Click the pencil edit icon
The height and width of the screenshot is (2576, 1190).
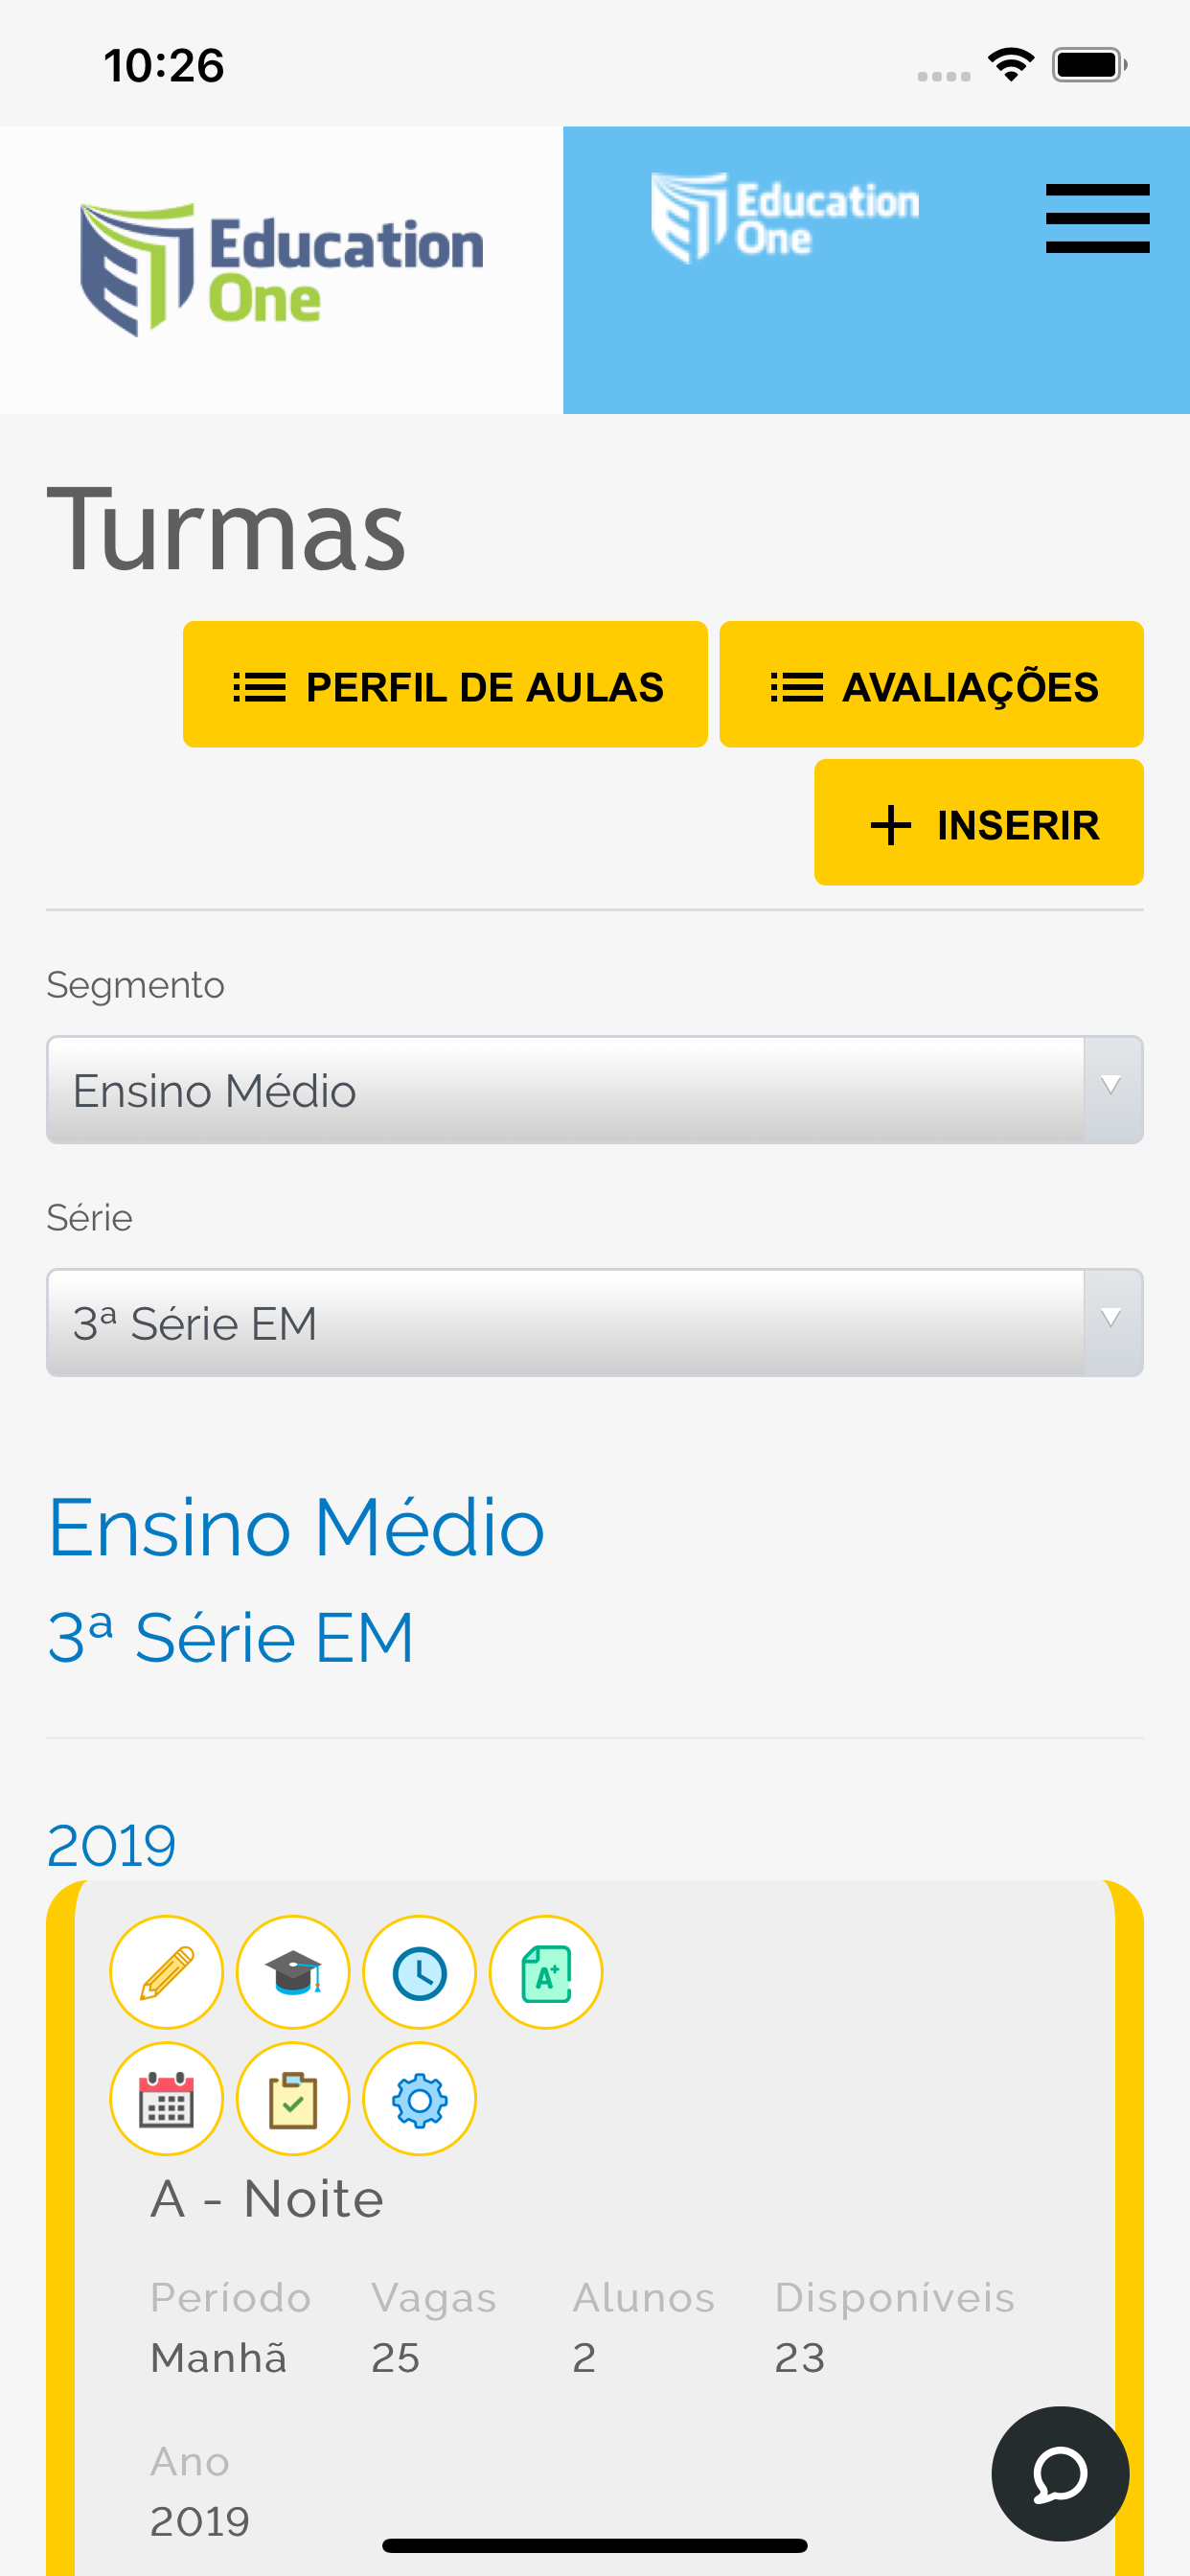pos(166,1972)
